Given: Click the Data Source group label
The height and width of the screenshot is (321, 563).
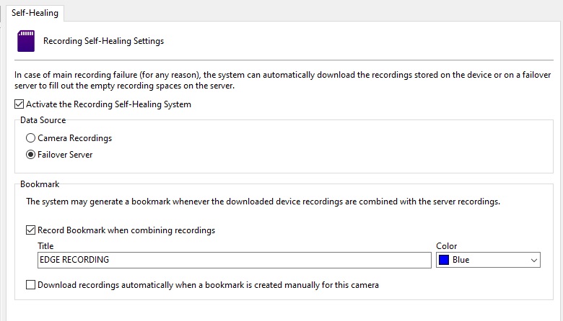Looking at the screenshot, I should [x=43, y=120].
